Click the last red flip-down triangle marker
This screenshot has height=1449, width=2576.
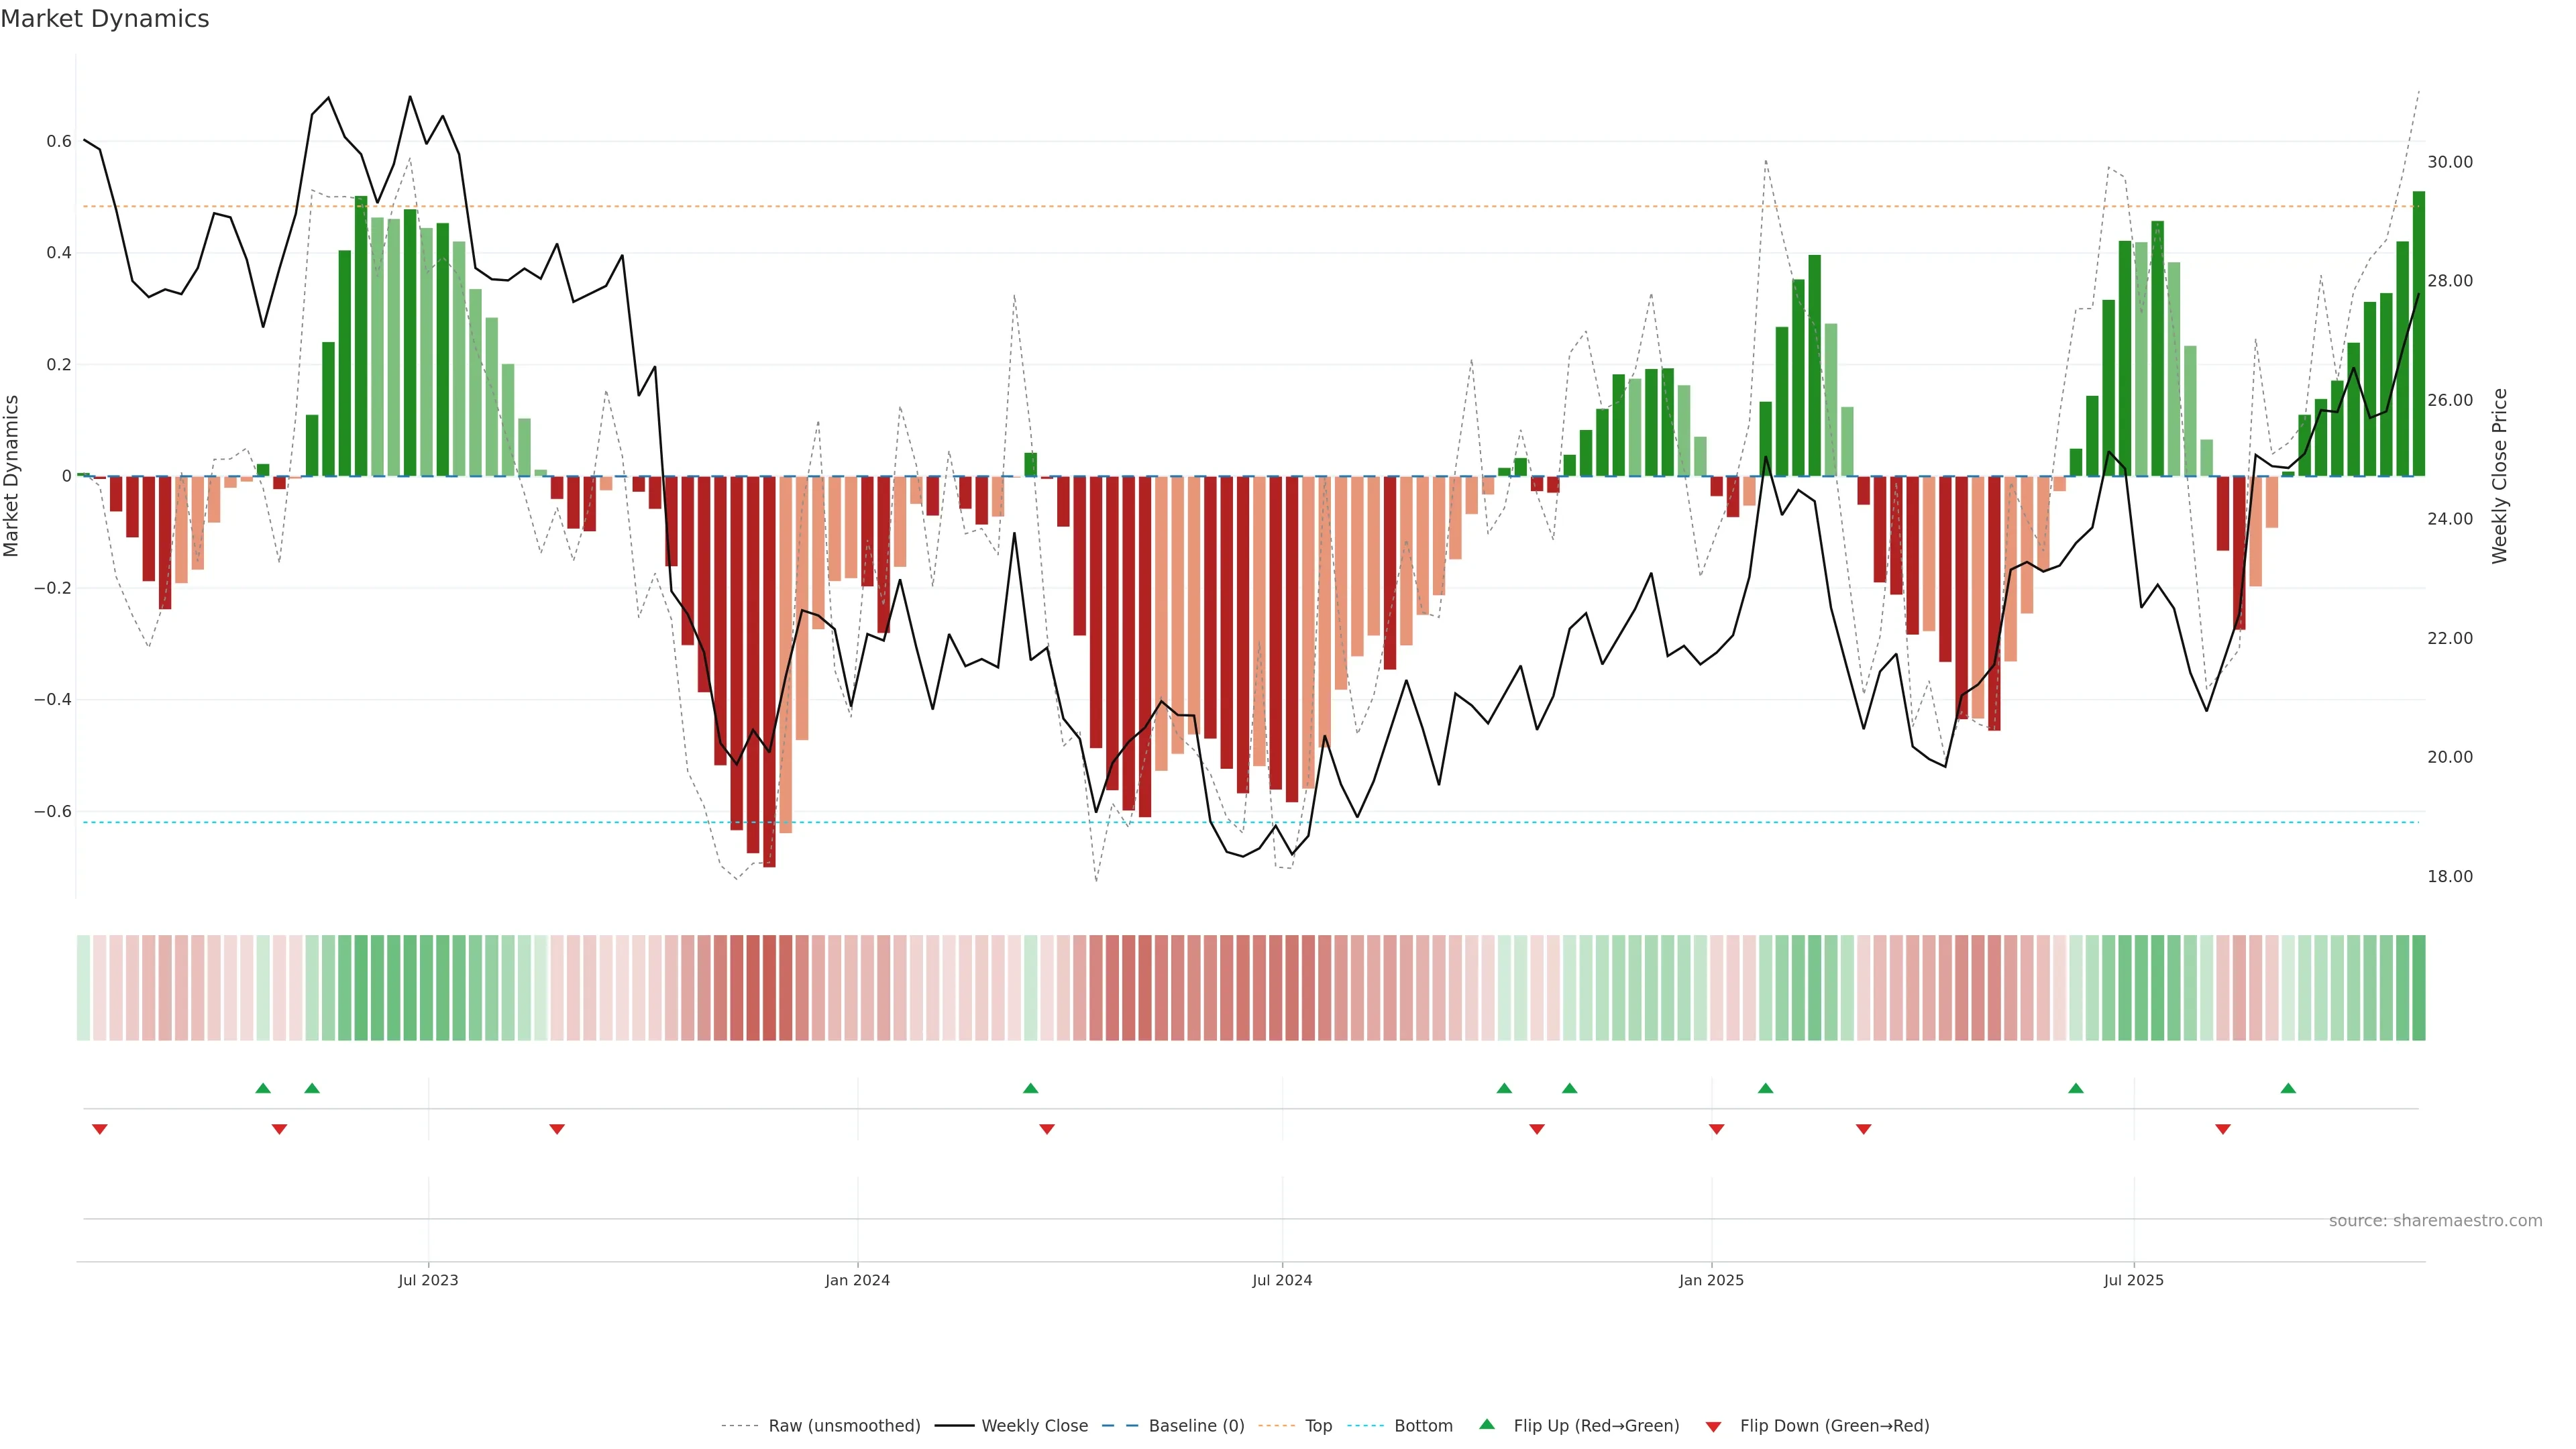click(2223, 1129)
